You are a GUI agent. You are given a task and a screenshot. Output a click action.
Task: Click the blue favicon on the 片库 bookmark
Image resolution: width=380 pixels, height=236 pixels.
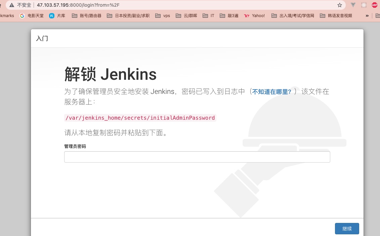coord(51,15)
